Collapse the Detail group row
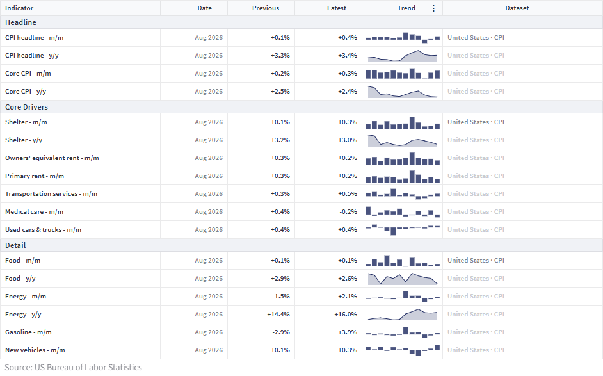603x376 pixels. (301, 245)
